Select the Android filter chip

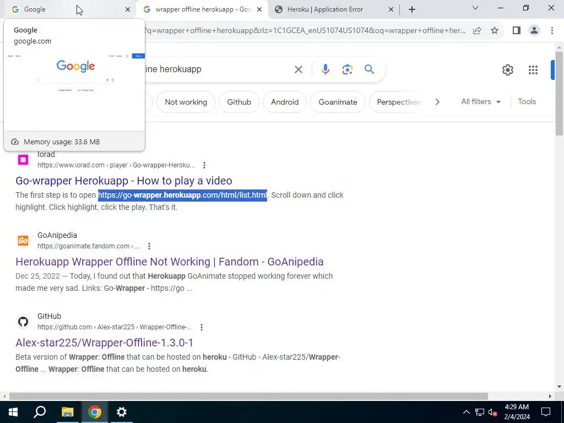click(285, 102)
